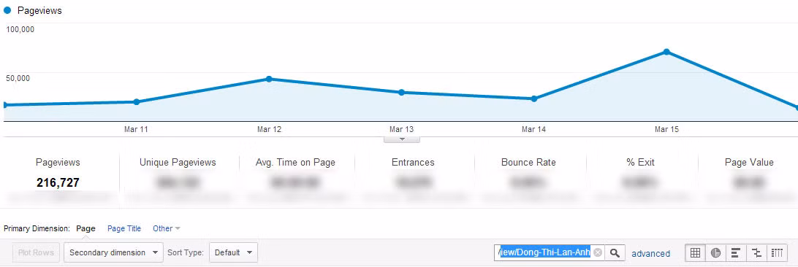Click the Bounce Rate metric heading
This screenshot has height=267, width=798.
point(528,163)
